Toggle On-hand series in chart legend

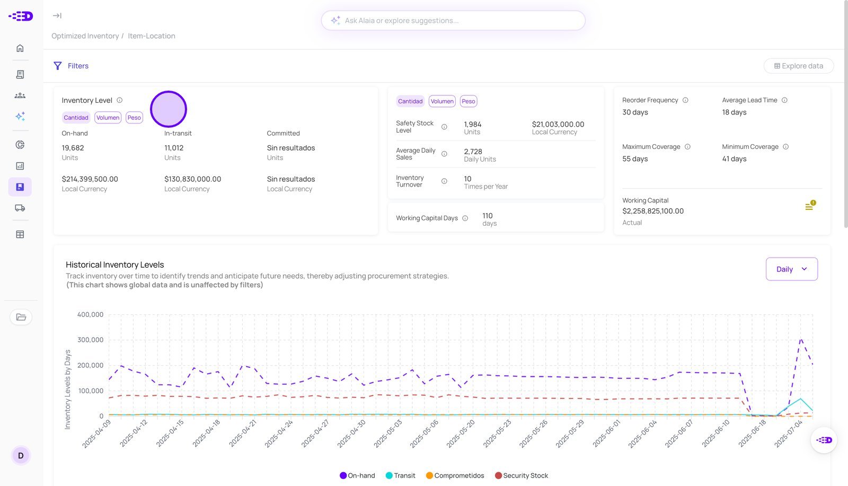357,476
